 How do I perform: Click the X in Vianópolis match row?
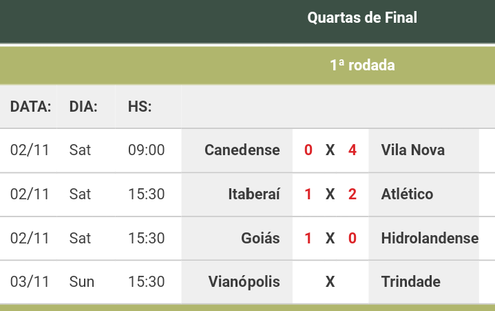click(x=330, y=281)
